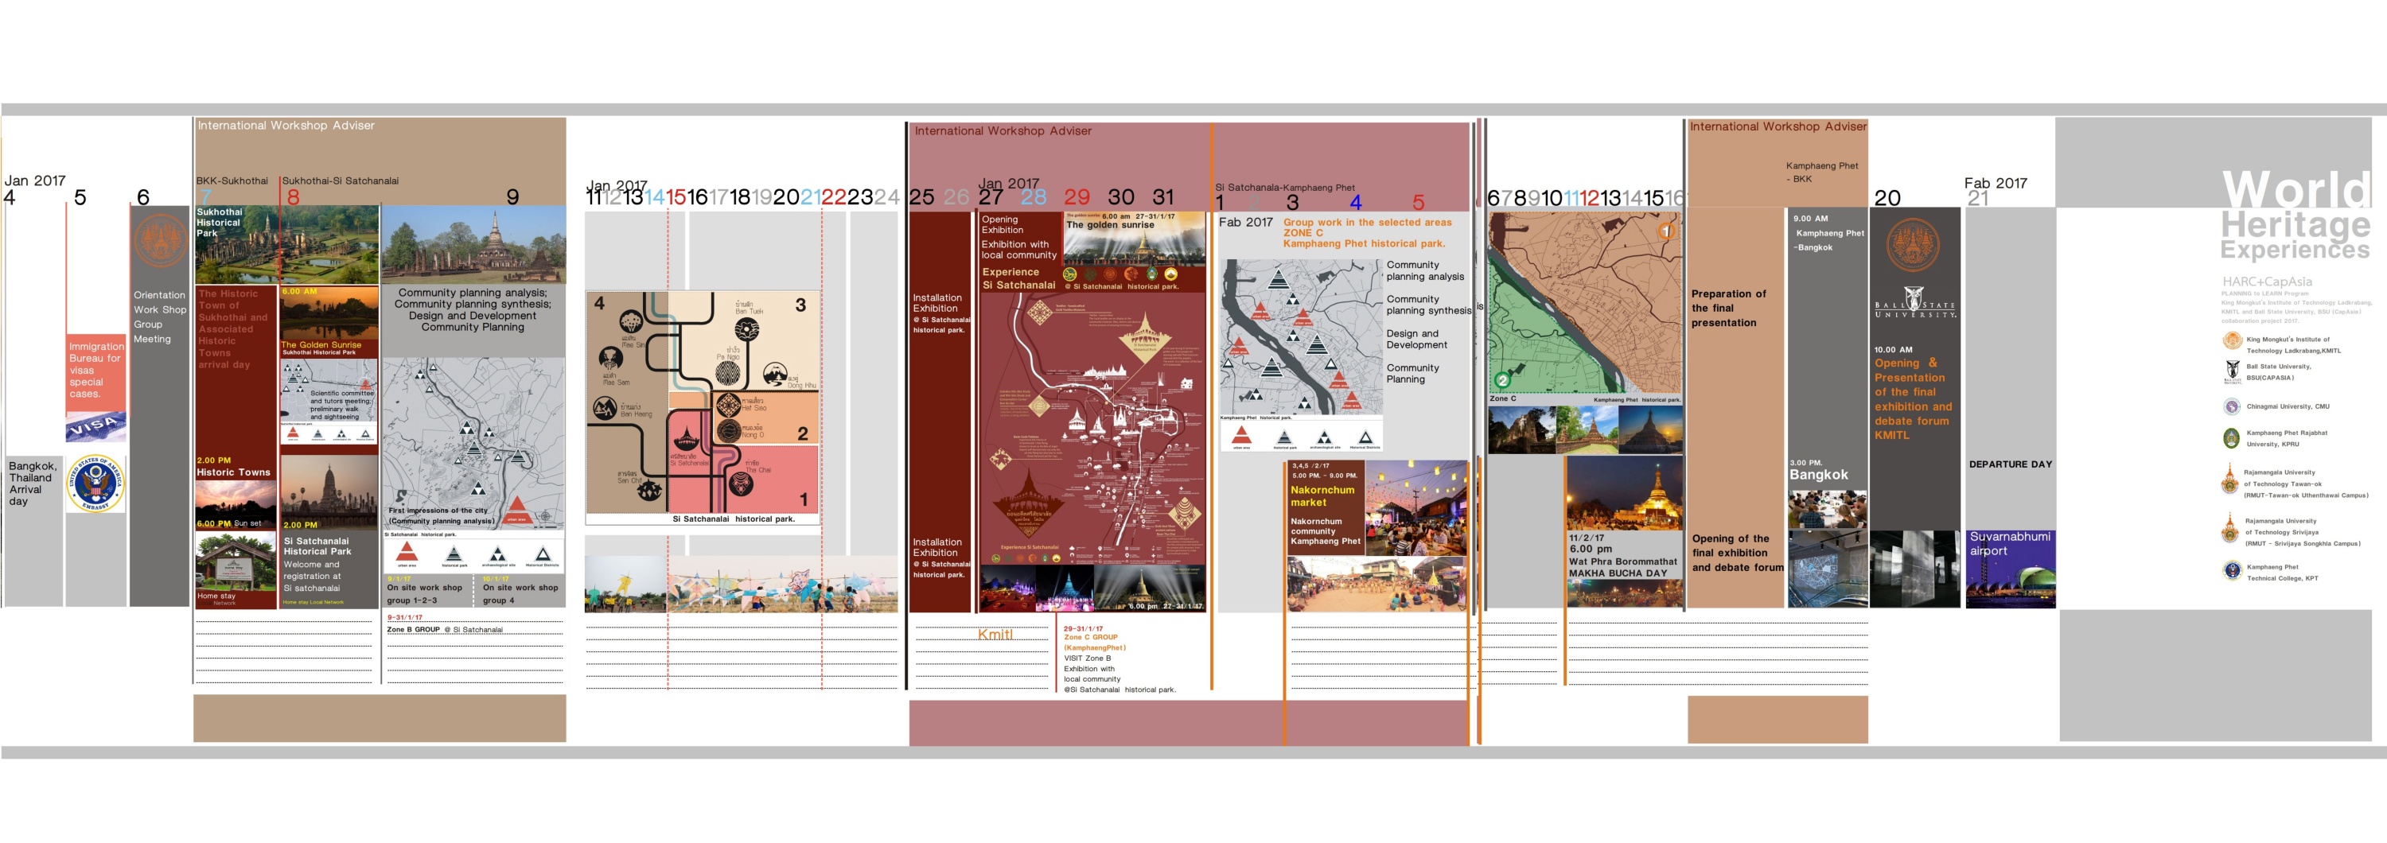Click the orange Kmitl label

(995, 635)
